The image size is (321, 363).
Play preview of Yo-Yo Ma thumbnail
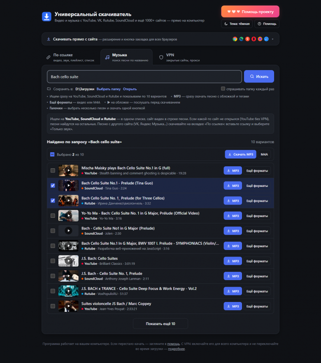point(68,215)
